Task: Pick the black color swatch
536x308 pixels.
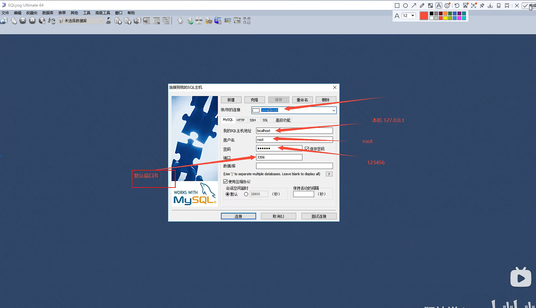Action: click(x=432, y=13)
